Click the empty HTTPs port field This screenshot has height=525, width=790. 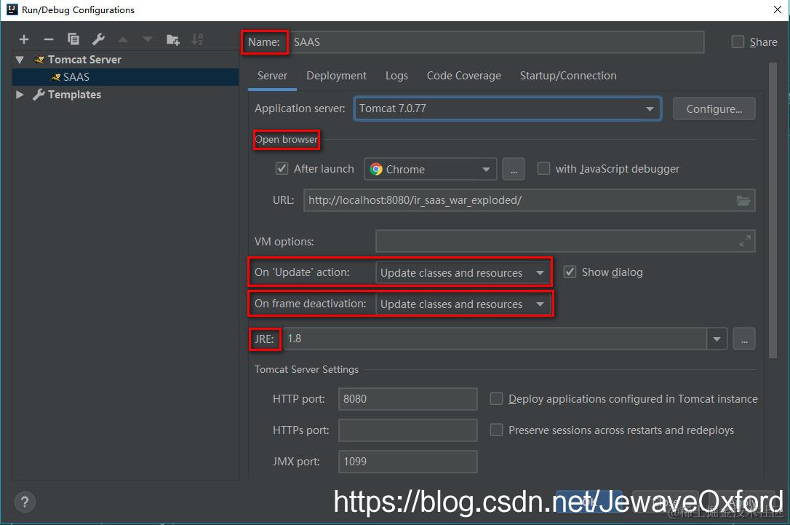point(407,430)
